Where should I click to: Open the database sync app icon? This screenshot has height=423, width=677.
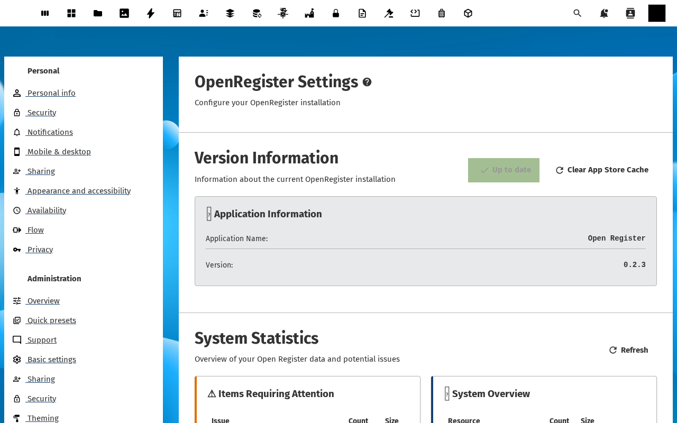point(257,13)
